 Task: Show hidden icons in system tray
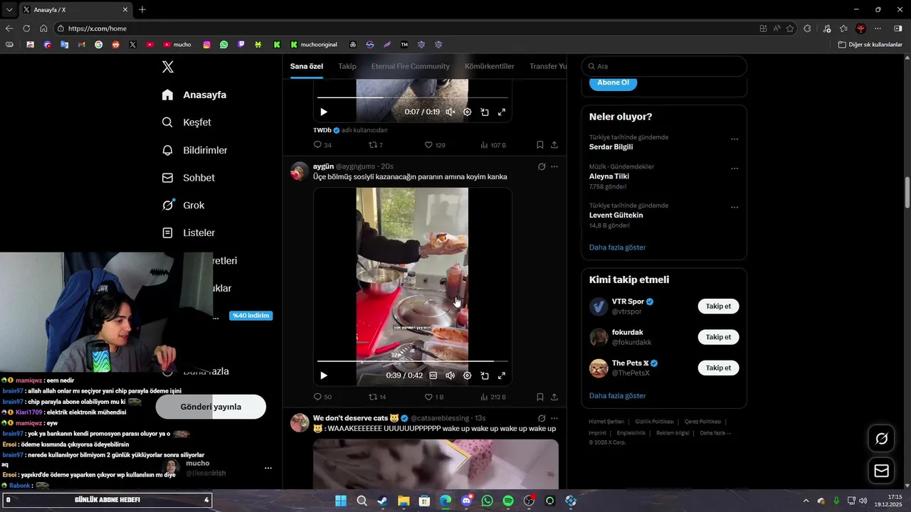pyautogui.click(x=806, y=501)
